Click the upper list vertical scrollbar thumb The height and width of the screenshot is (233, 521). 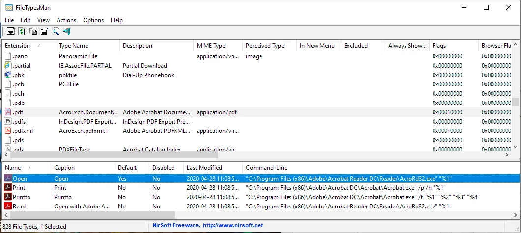point(516,102)
